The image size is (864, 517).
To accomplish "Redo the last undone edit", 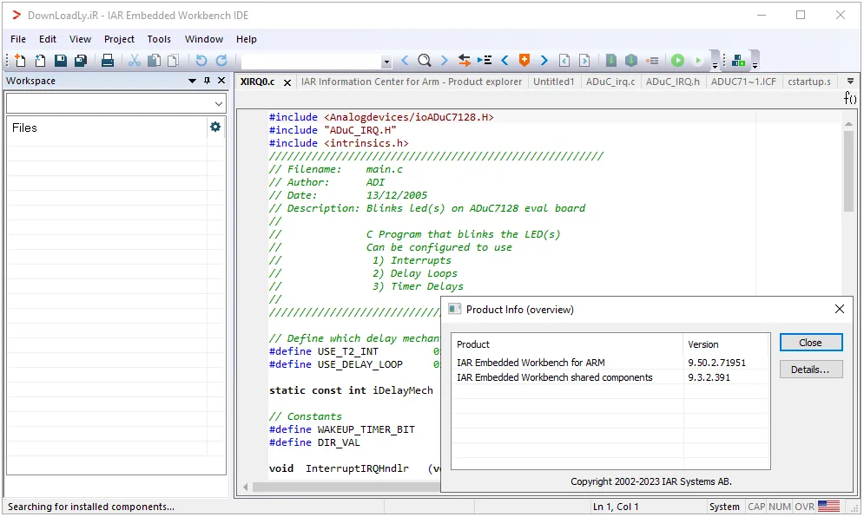I will tap(221, 61).
